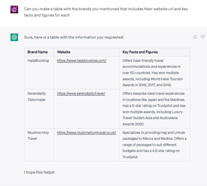Click the Brand Name column header
Screen dimensions: 207x186
[38, 52]
